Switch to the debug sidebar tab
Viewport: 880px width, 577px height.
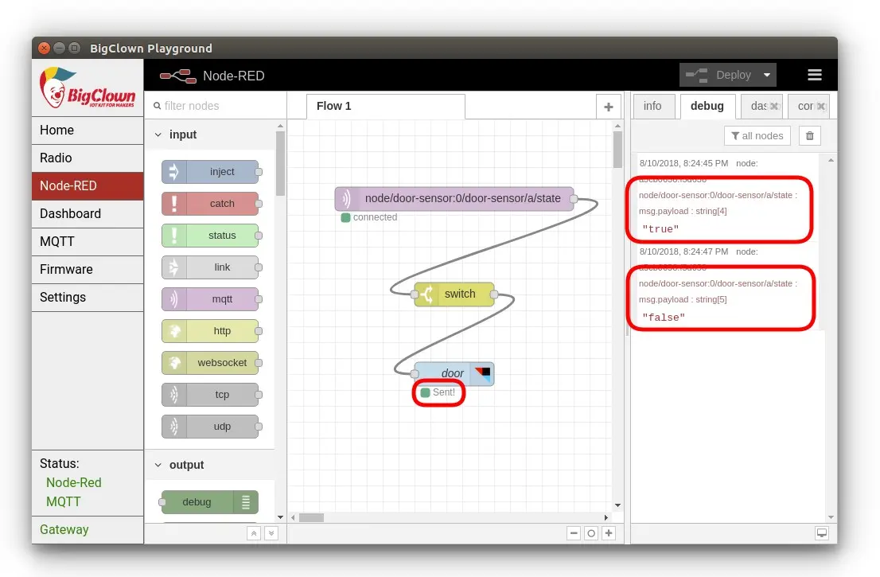click(707, 107)
